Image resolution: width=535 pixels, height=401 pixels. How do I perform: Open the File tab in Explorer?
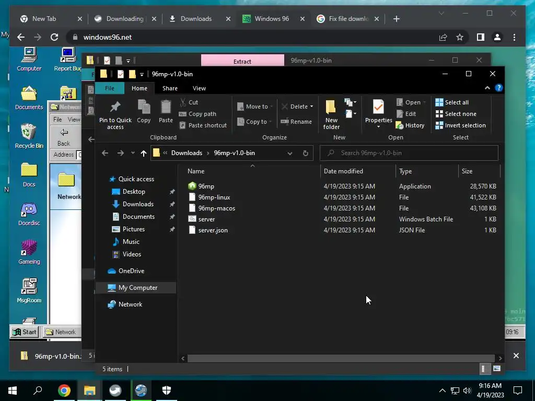(110, 88)
